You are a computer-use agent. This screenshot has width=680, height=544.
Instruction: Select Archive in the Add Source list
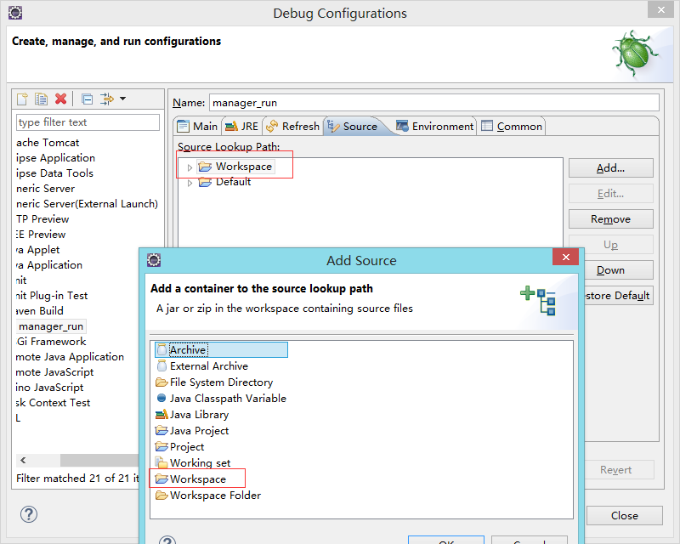coord(221,349)
